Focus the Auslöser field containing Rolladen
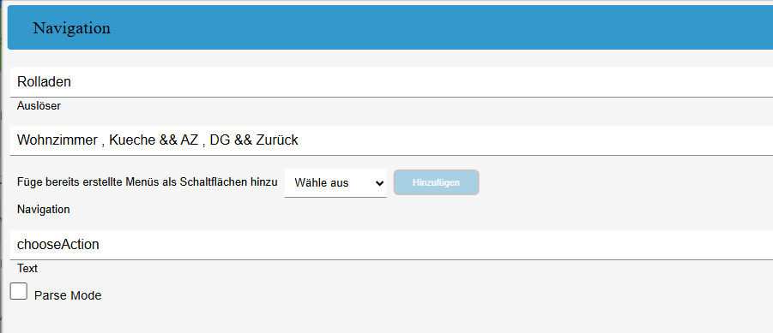Image resolution: width=773 pixels, height=333 pixels. [x=391, y=82]
